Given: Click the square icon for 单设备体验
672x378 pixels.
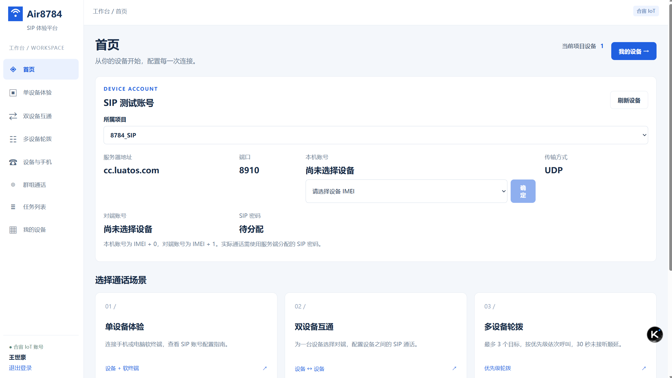Looking at the screenshot, I should pyautogui.click(x=13, y=93).
